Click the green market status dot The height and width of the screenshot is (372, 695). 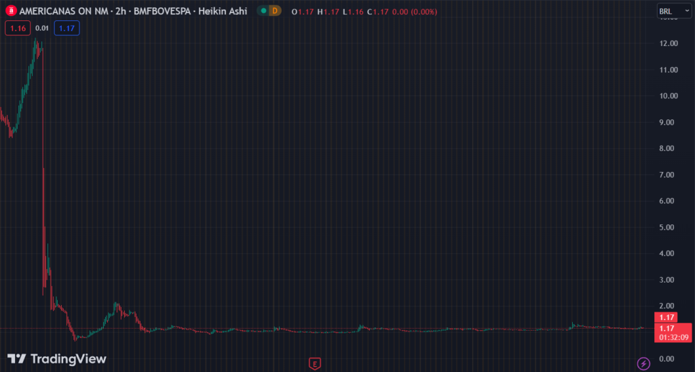tap(263, 11)
